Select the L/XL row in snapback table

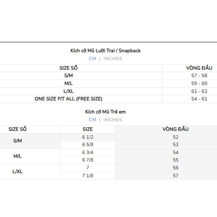[108, 91]
